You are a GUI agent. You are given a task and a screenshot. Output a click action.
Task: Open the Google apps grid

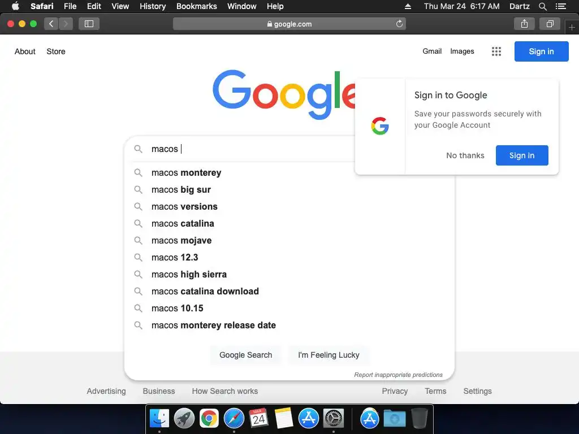(x=496, y=51)
